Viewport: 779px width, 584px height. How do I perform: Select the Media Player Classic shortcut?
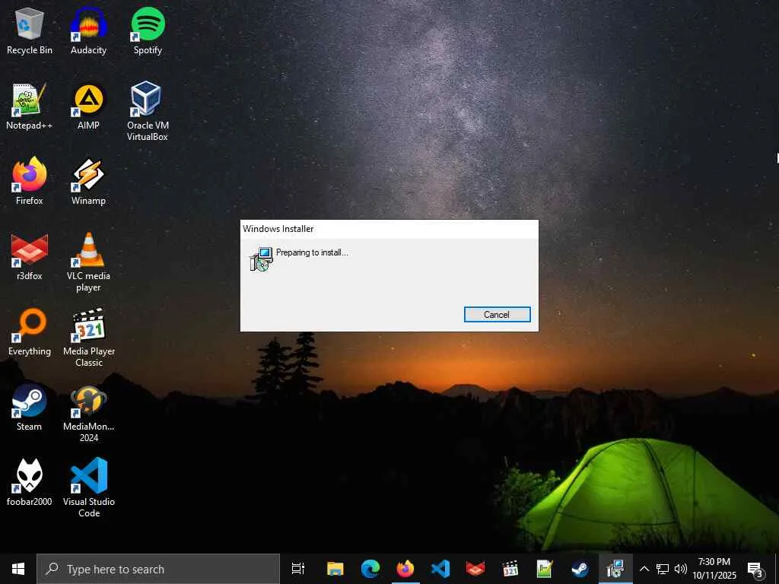point(88,338)
